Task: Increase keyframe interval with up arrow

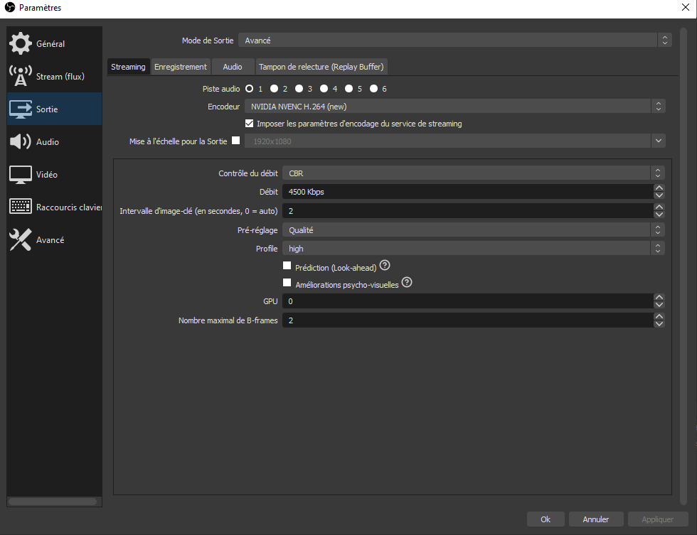Action: (659, 207)
